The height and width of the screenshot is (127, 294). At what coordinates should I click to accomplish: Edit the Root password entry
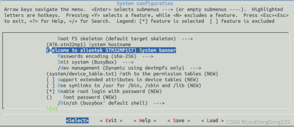coord(82,97)
